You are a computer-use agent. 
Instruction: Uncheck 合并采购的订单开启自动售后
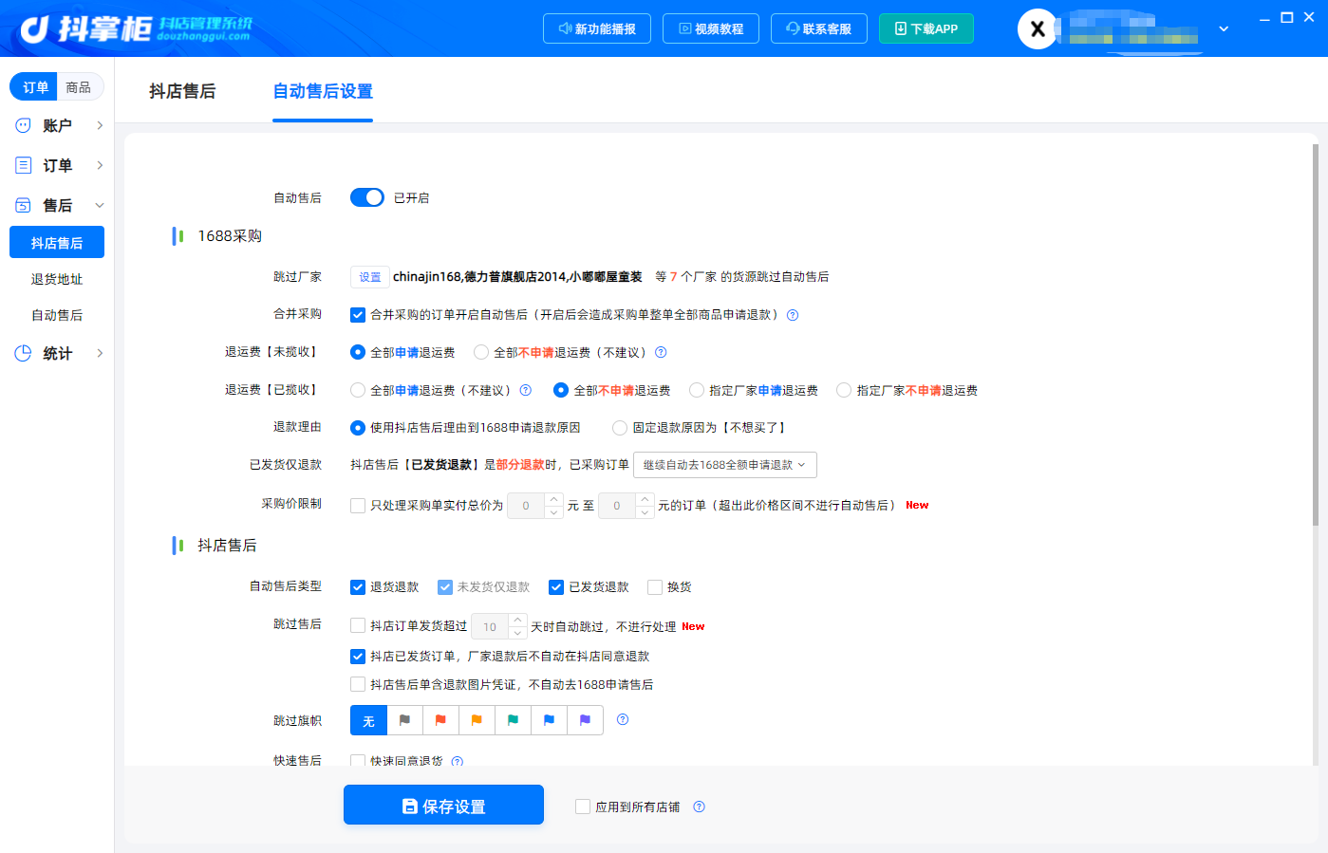coord(358,315)
